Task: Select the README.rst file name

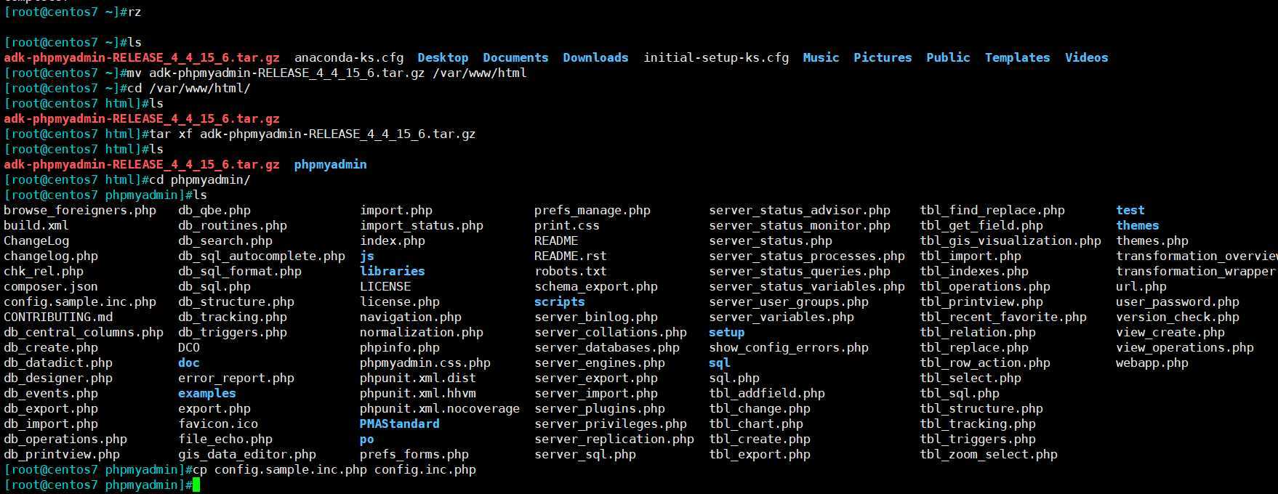Action: (x=570, y=256)
